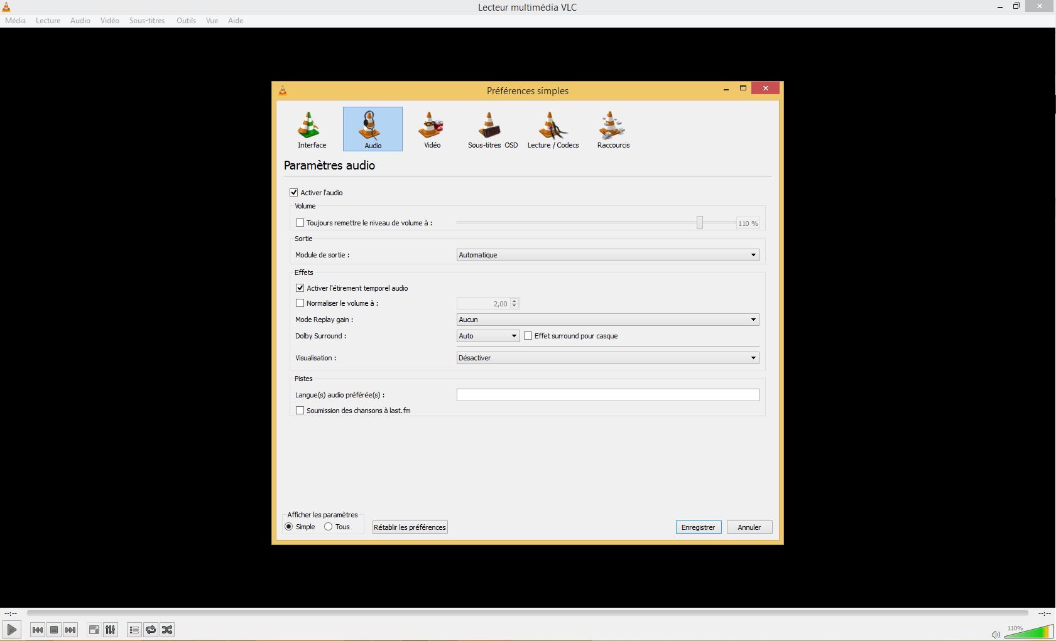Open the Aide menu

(x=236, y=21)
